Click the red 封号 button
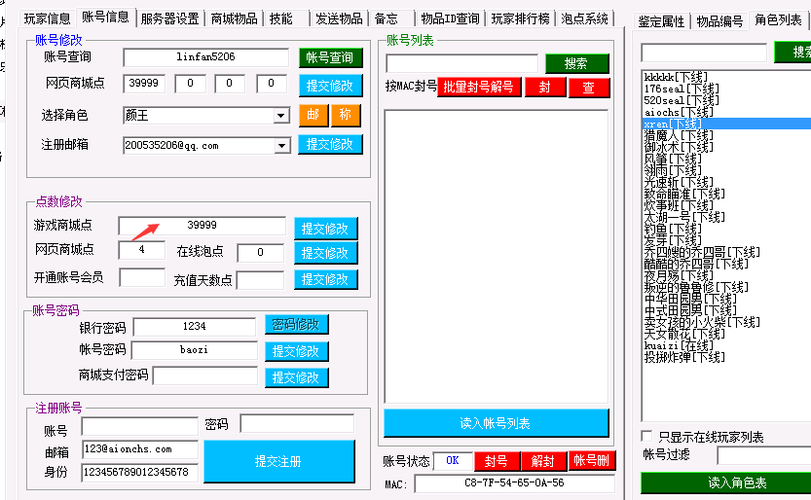Screen dimensions: 811x500 tap(498, 461)
